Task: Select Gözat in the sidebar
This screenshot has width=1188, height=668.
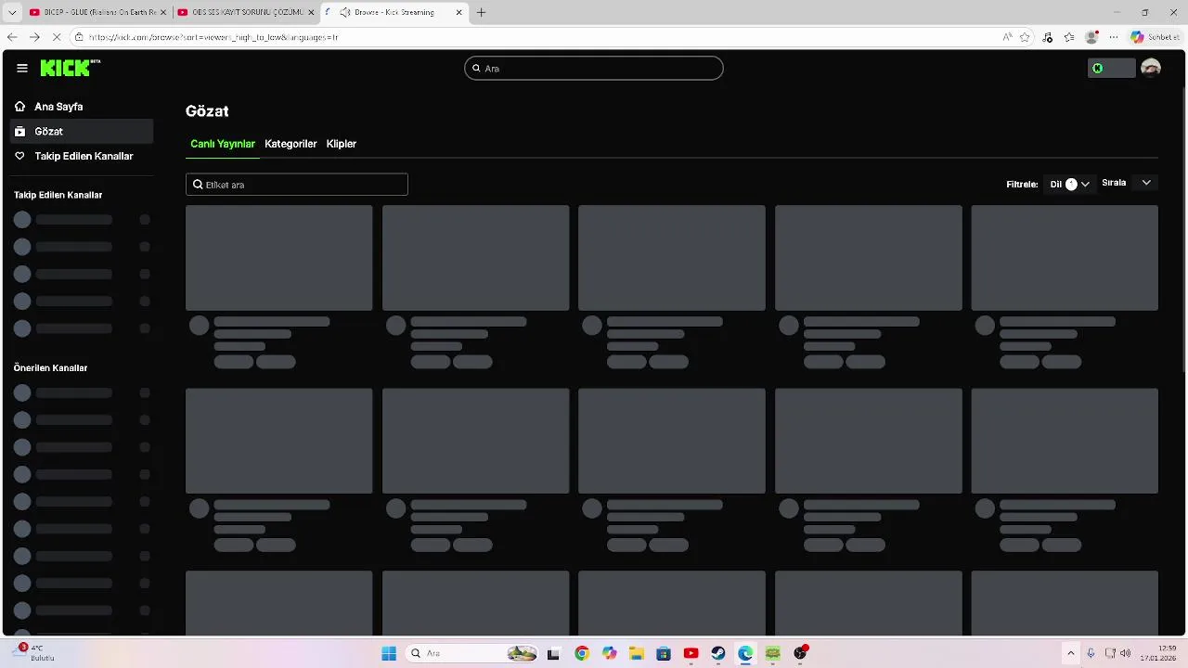Action: 82,132
